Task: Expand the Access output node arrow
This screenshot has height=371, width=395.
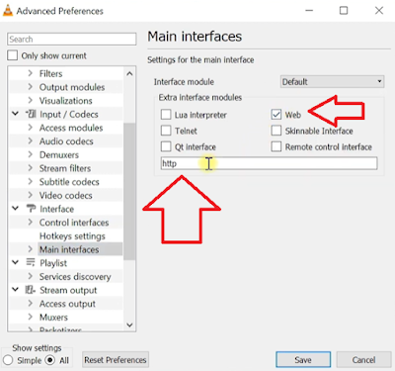Action: pos(31,304)
